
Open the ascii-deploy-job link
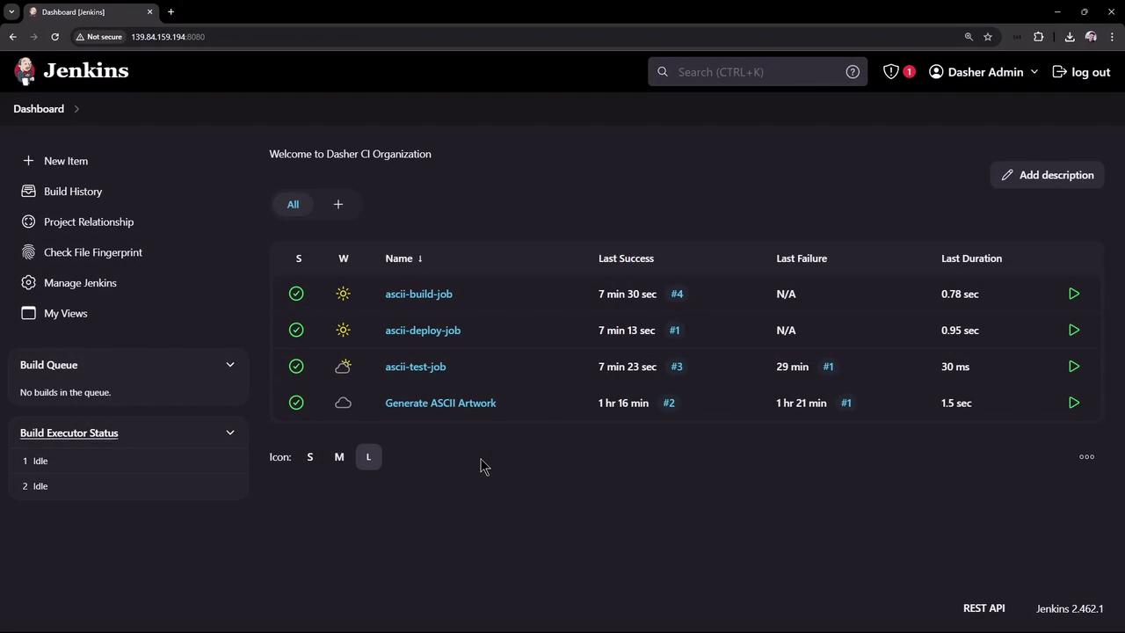pos(423,331)
